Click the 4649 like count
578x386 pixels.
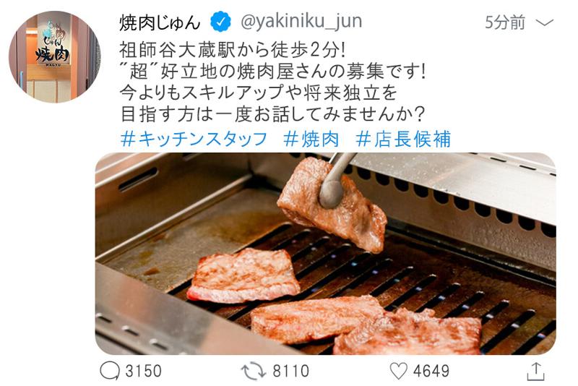(431, 371)
